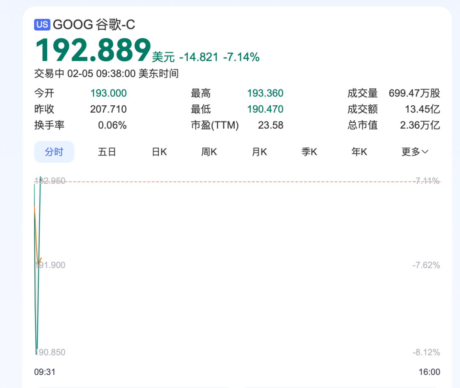Expand the 更多 dropdown menu
Image resolution: width=460 pixels, height=388 pixels.
coord(415,152)
